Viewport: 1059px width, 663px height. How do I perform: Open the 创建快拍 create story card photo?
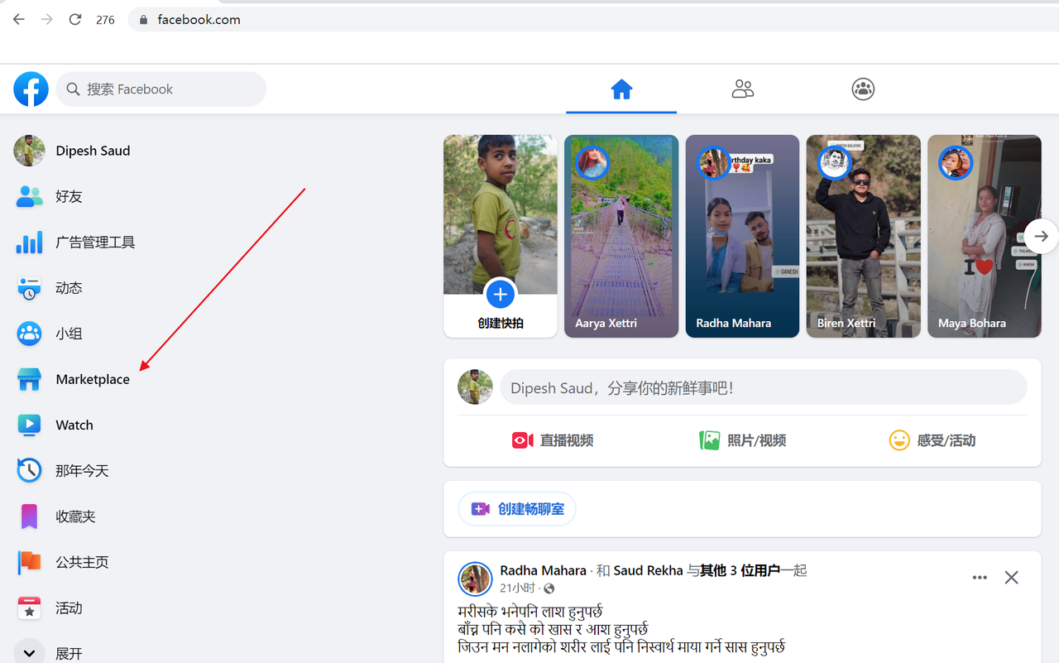(x=500, y=214)
